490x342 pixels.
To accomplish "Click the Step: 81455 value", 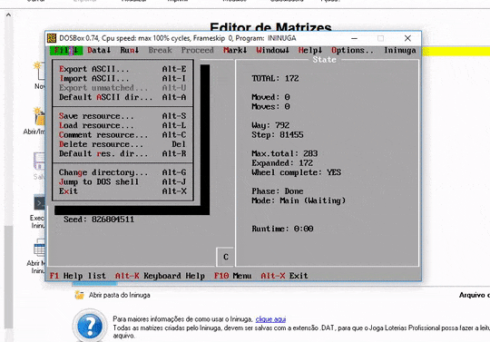I will 278,134.
